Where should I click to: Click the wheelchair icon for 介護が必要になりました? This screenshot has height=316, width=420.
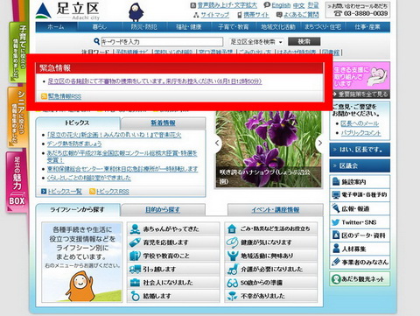pyautogui.click(x=233, y=270)
